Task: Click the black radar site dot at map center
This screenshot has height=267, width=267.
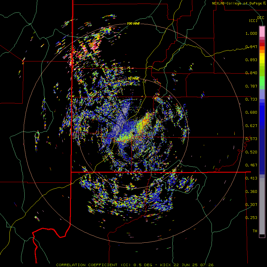Action: point(133,133)
